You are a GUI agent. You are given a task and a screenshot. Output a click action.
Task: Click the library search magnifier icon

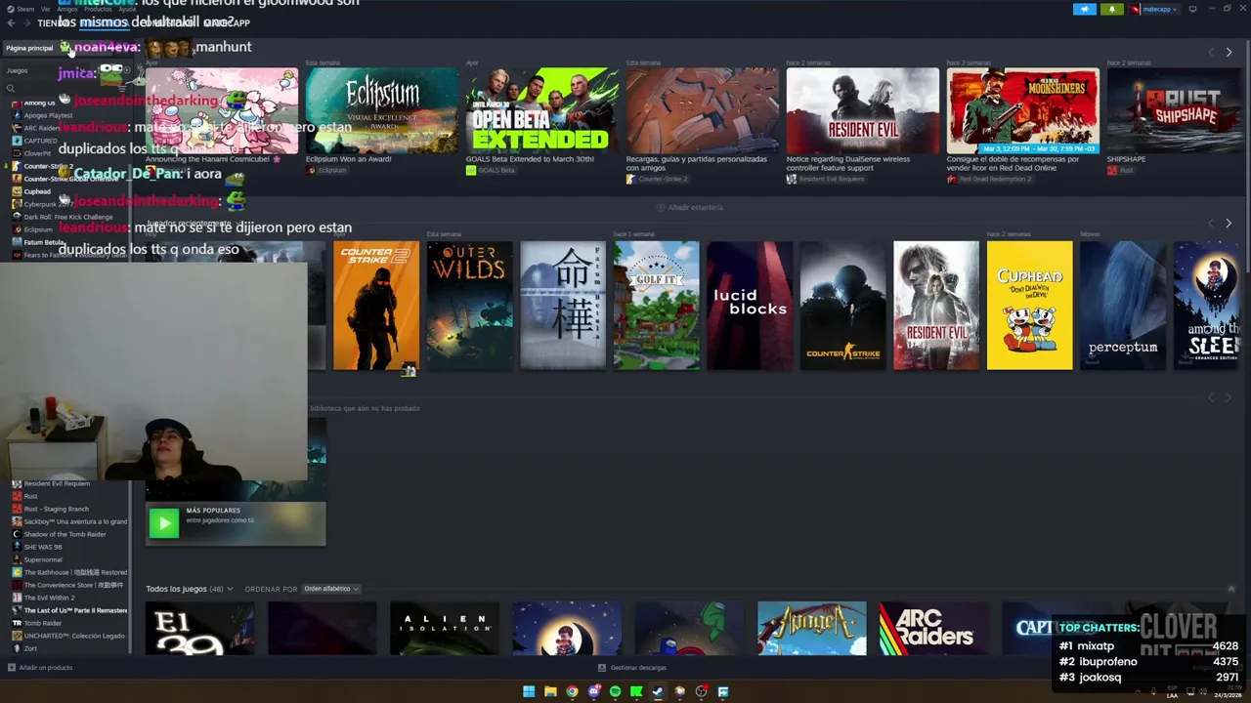coord(11,89)
